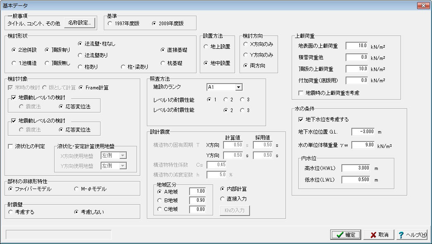Click the 高水位(H.W.L) input field

pos(356,168)
